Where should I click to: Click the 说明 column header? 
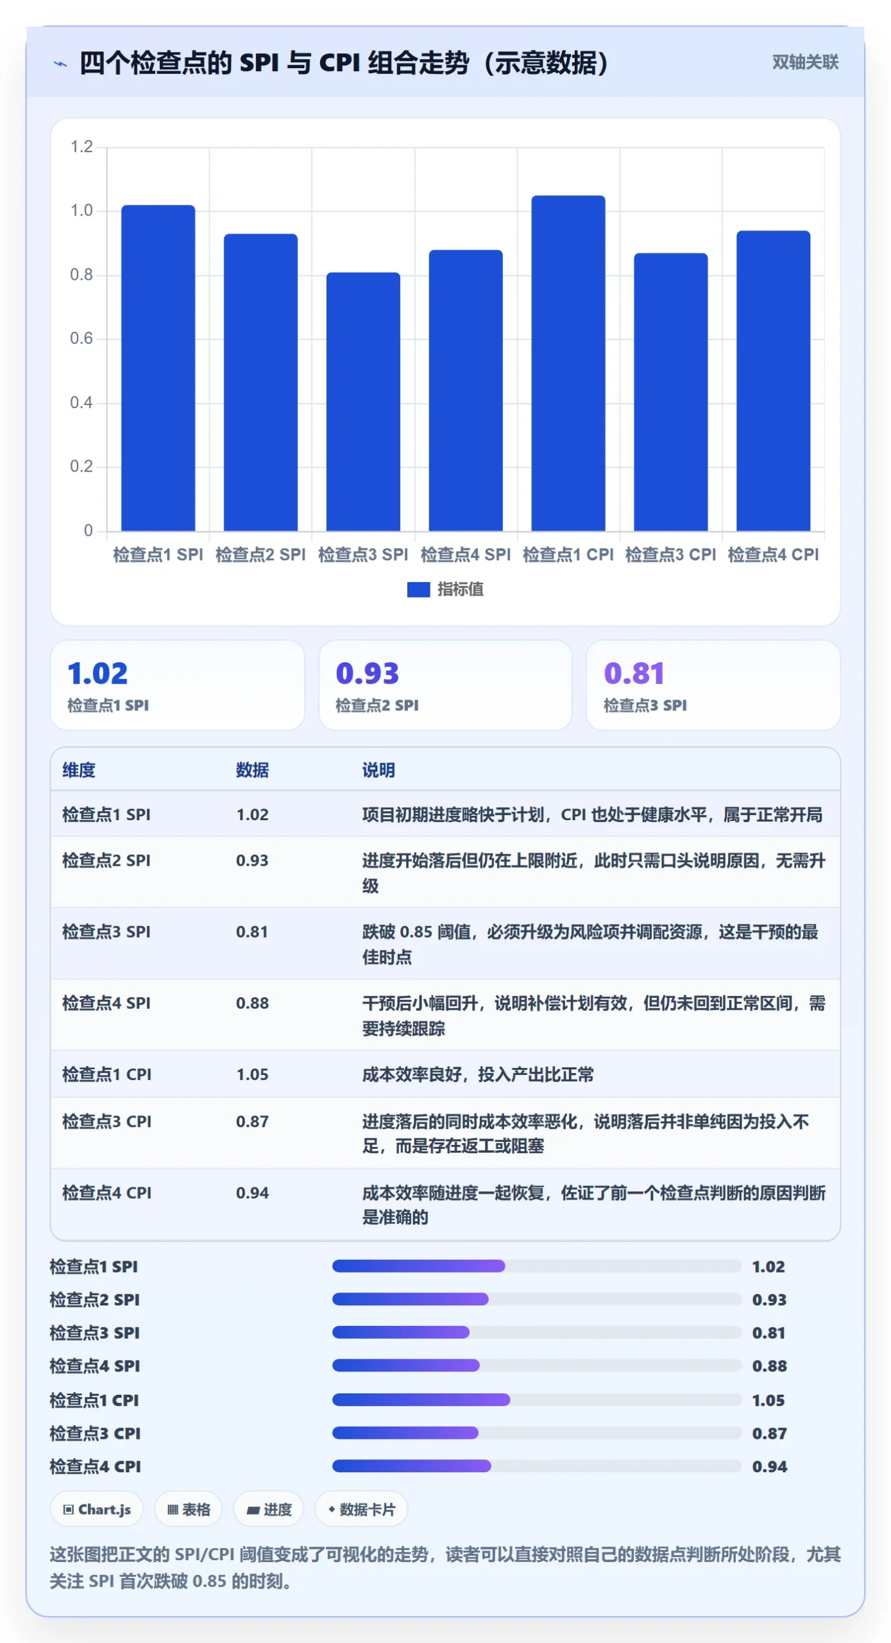[x=378, y=770]
